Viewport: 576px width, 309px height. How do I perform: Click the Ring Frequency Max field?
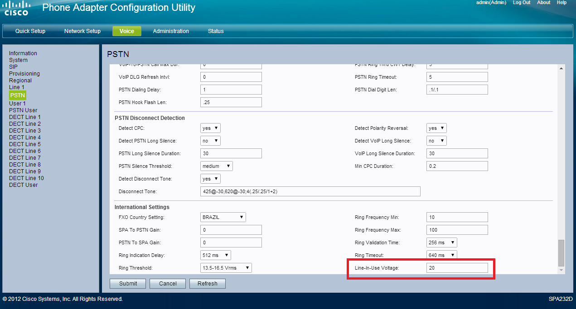click(457, 230)
